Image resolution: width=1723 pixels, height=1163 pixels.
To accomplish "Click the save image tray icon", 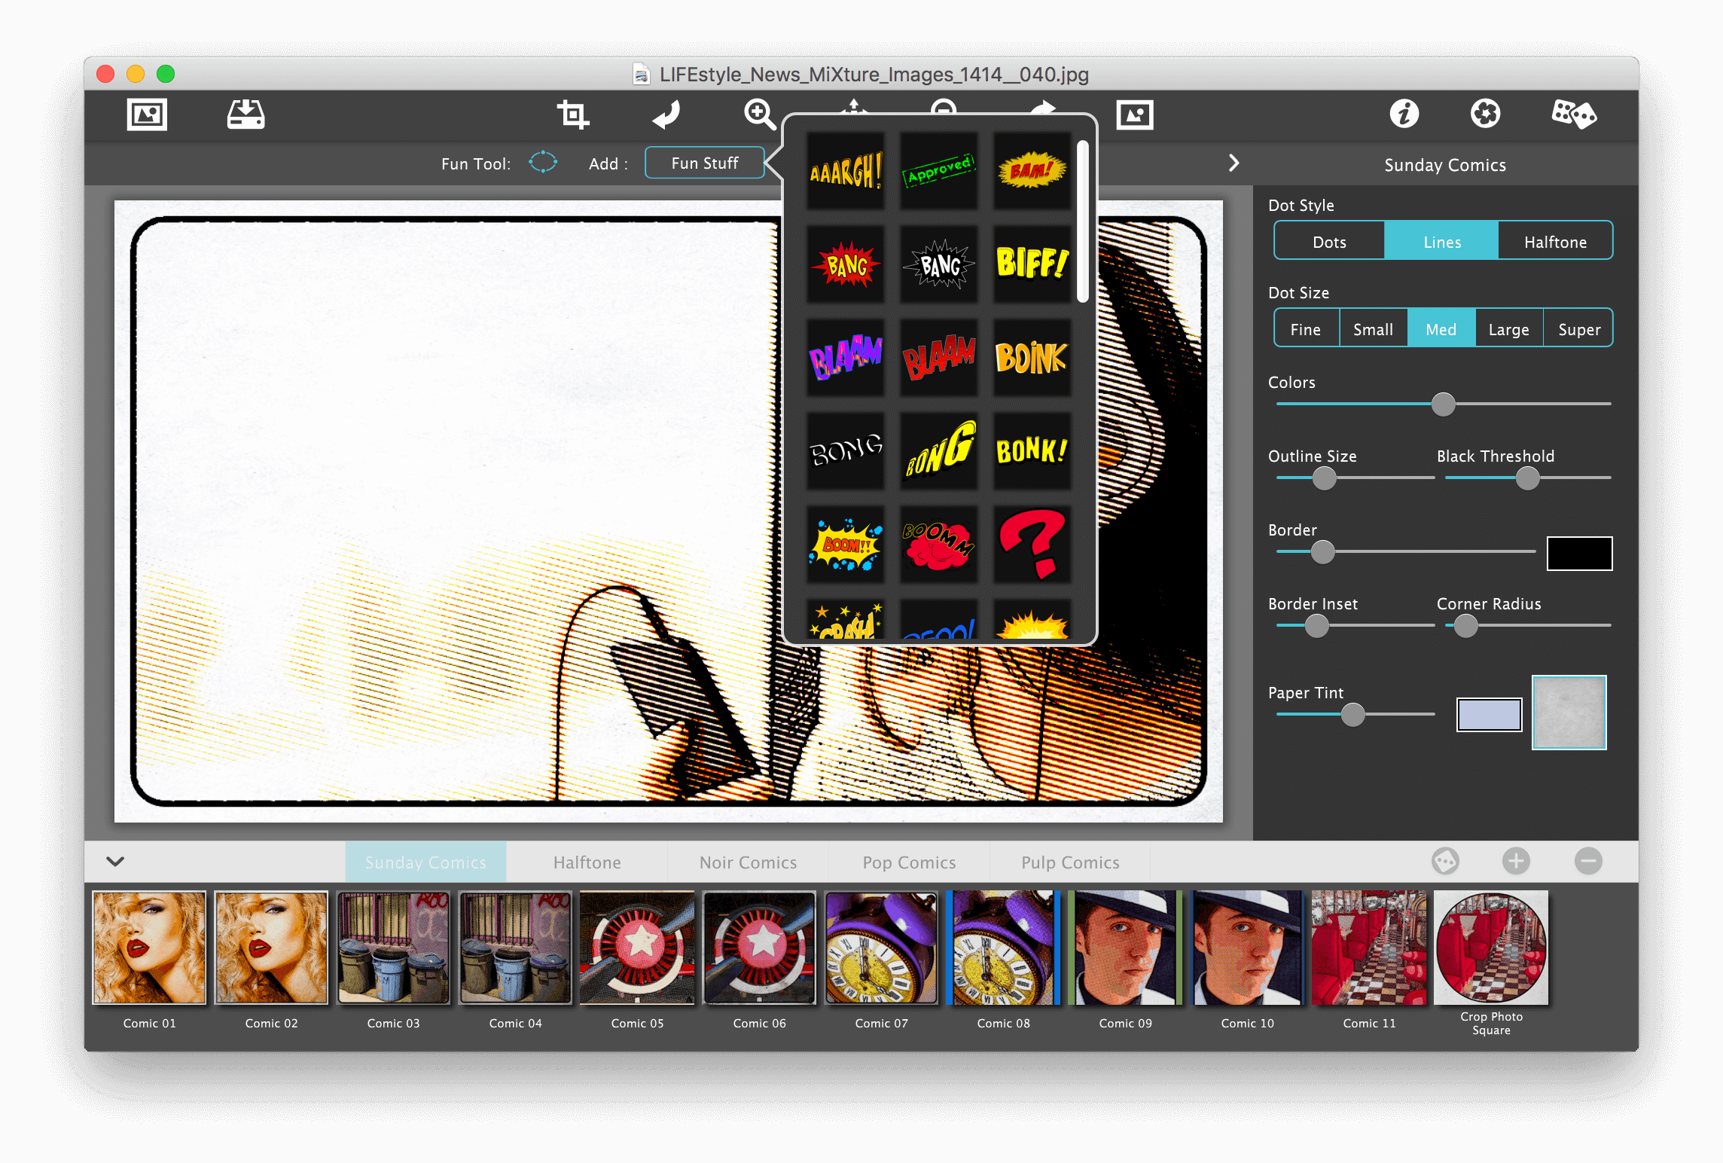I will click(x=245, y=114).
